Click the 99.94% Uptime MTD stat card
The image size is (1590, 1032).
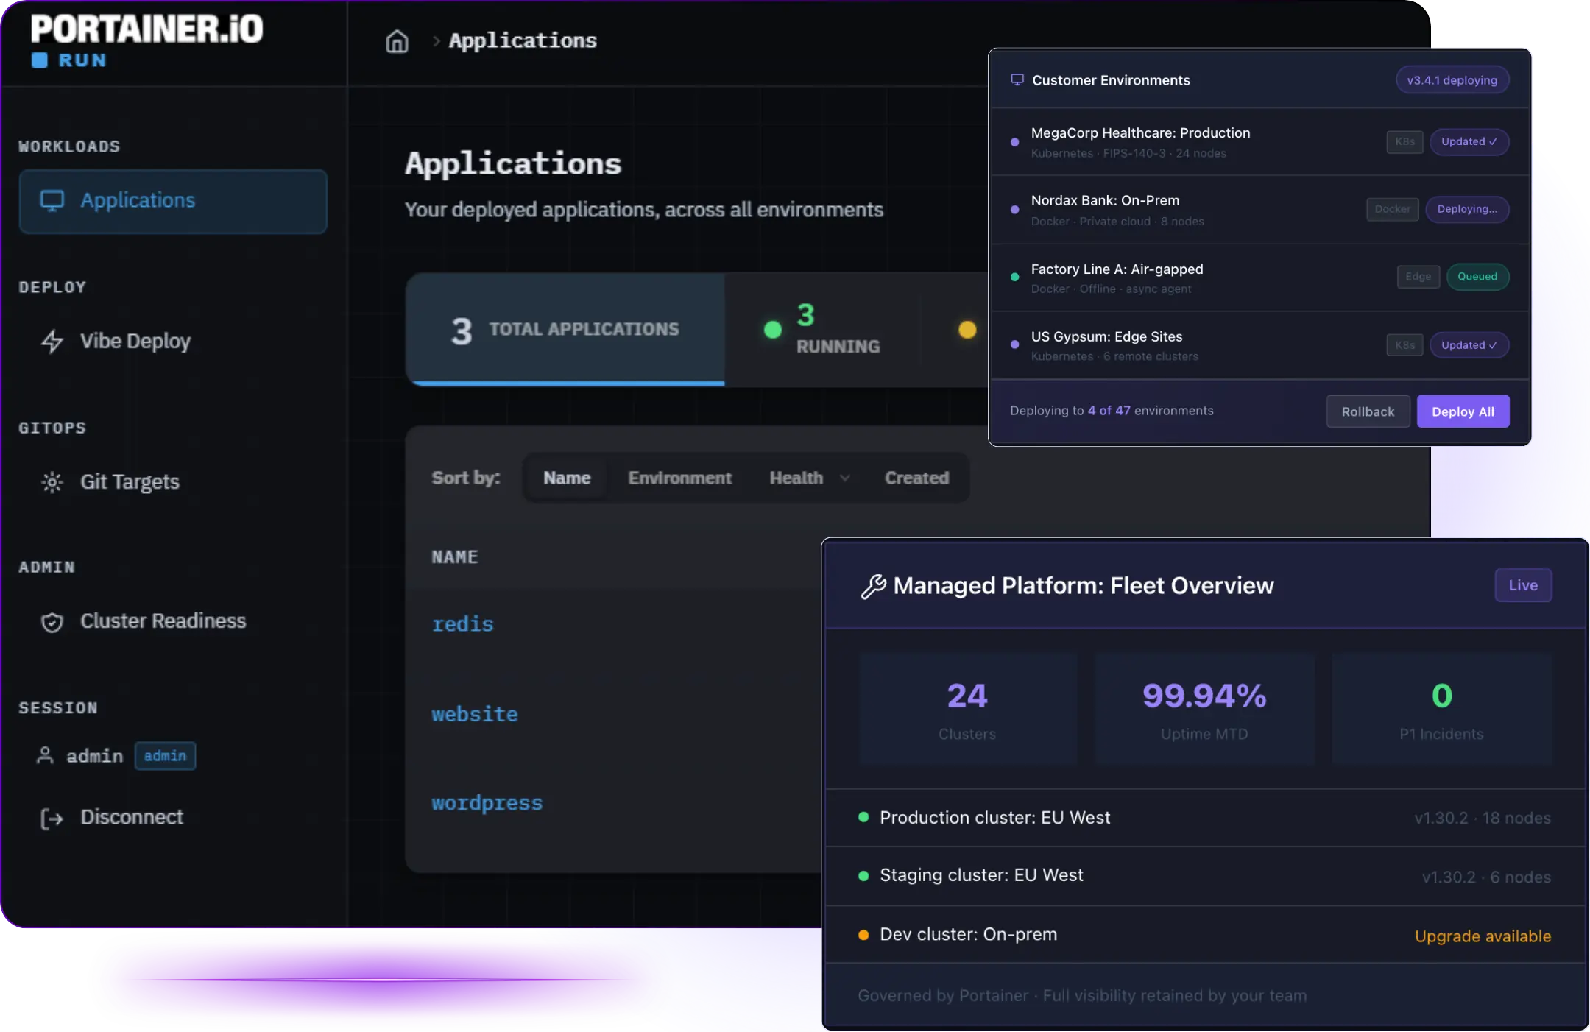pos(1204,710)
